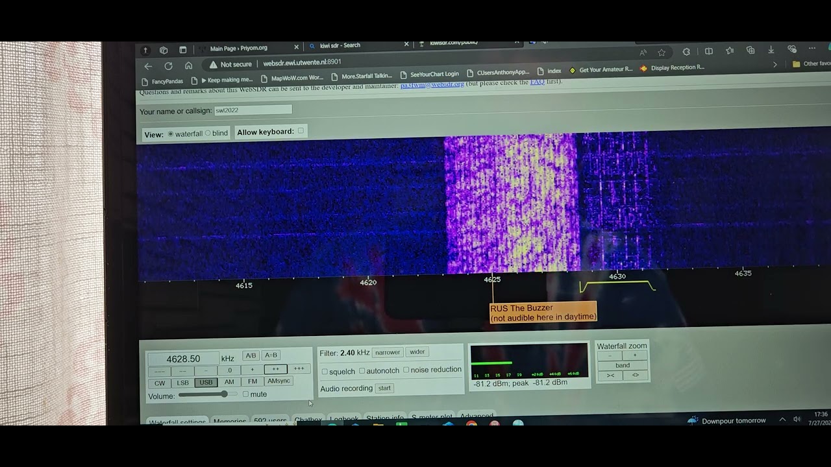Click the 4628.50 kHz frequency field
This screenshot has width=831, height=467.
(183, 359)
